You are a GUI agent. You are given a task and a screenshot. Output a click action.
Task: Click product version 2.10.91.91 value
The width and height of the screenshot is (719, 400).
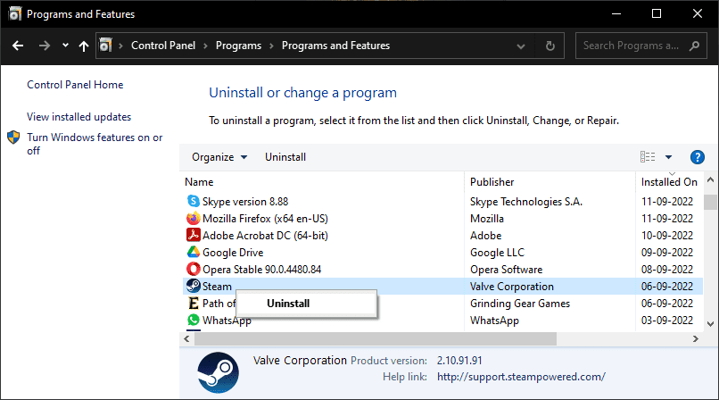pos(459,361)
